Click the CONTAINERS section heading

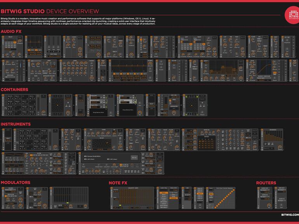tap(14, 90)
